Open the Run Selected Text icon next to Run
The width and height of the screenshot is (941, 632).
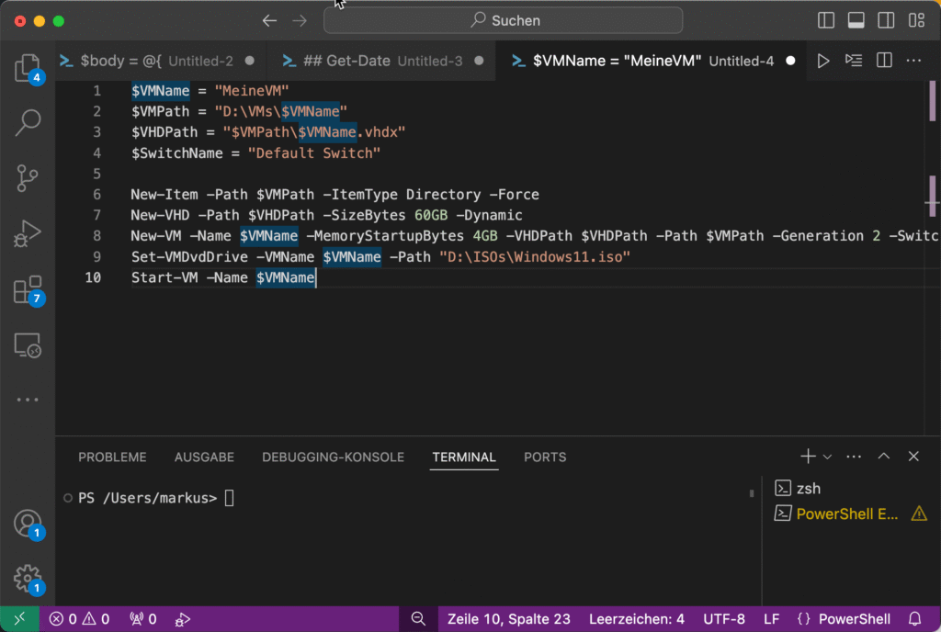(854, 60)
